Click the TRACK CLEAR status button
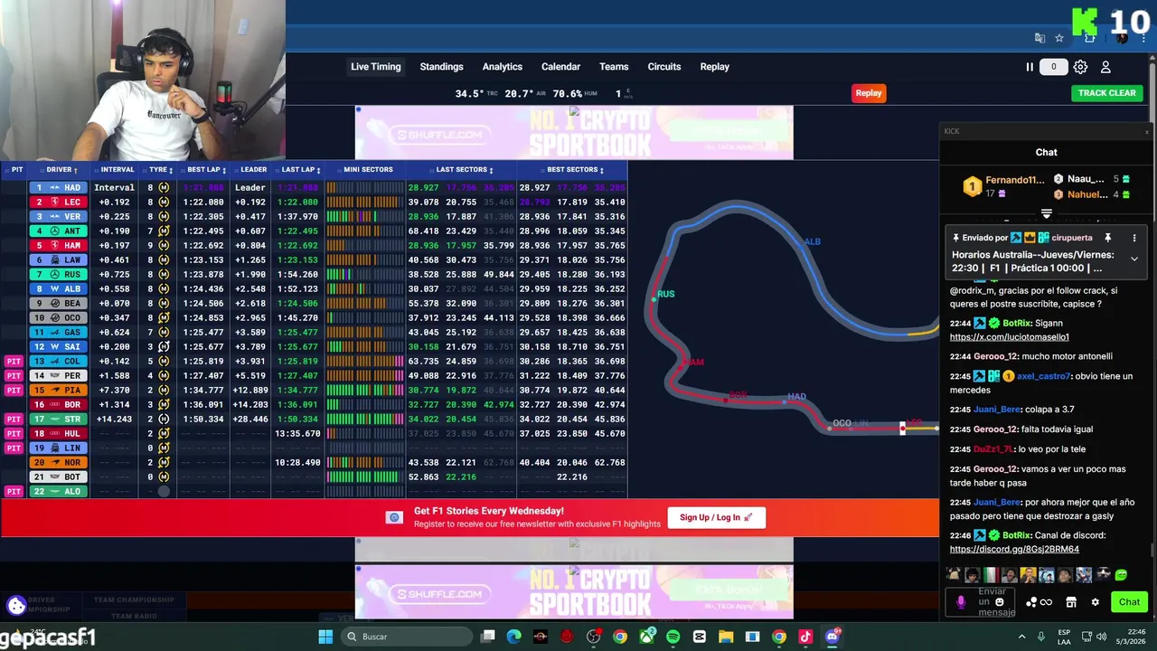Image resolution: width=1157 pixels, height=651 pixels. click(x=1106, y=93)
